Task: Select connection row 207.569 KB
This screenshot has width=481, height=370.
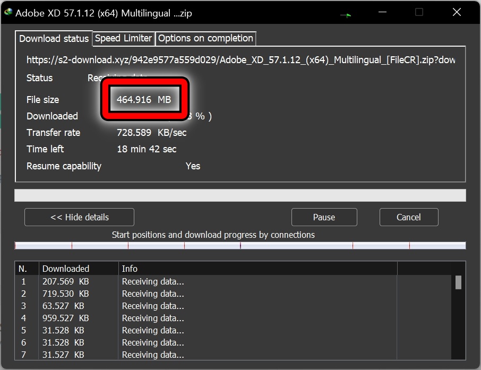Action: [233, 281]
